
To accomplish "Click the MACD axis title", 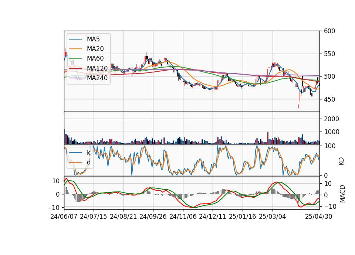I will point(342,194).
